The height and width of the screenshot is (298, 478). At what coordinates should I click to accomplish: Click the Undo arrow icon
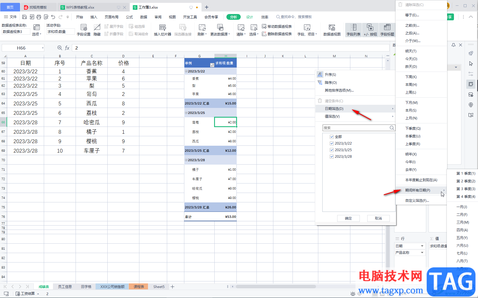click(53, 17)
